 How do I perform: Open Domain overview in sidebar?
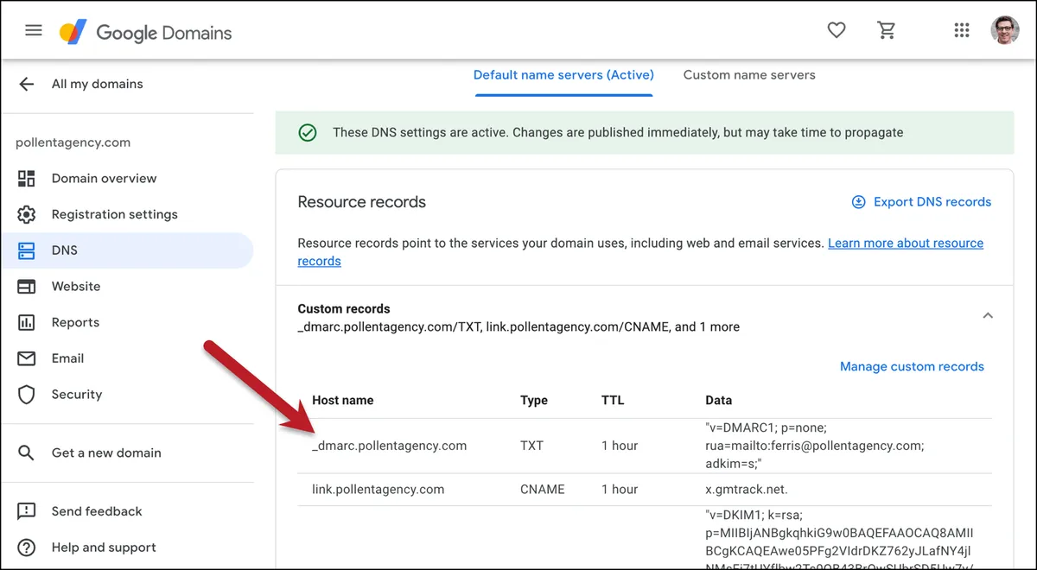pyautogui.click(x=128, y=178)
